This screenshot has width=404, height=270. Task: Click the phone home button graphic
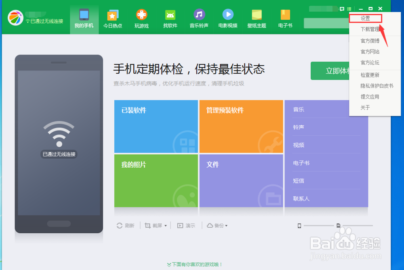point(59,224)
